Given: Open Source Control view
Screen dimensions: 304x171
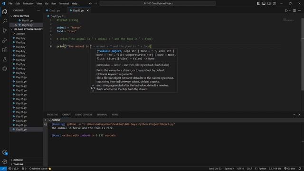Looking at the screenshot, I should click(x=5, y=30).
